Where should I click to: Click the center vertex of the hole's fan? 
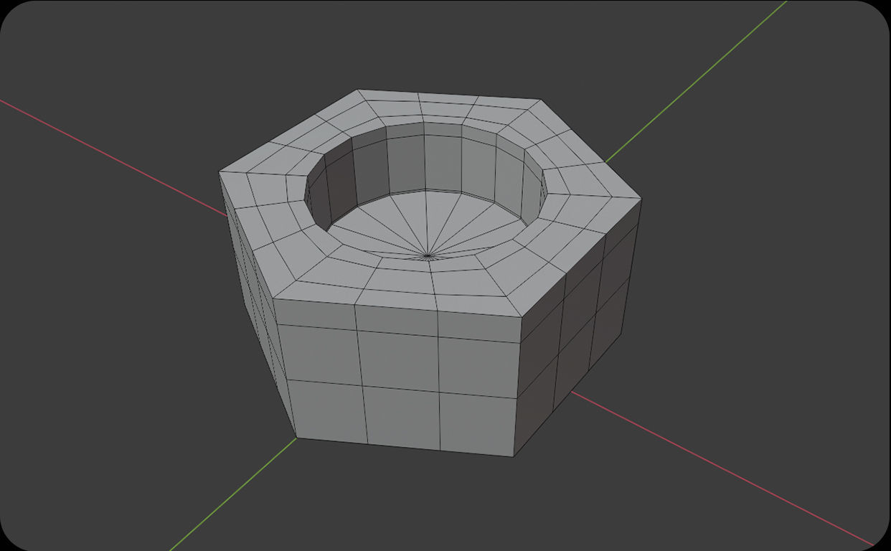pyautogui.click(x=428, y=255)
